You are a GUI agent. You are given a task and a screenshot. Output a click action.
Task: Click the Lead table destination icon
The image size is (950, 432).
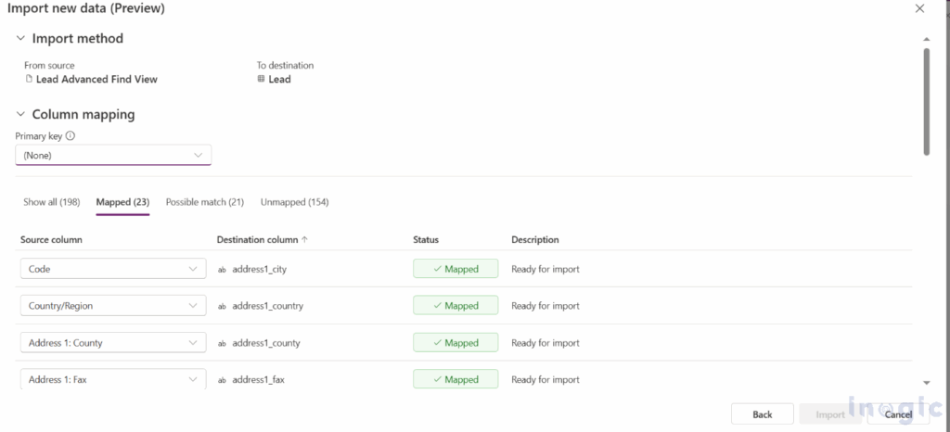pyautogui.click(x=261, y=80)
